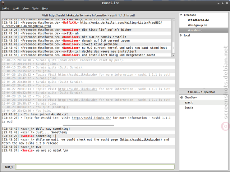Screen dimensions: 230x172
Task: Maximize the #sushi-irc window
Action: coord(223,3)
